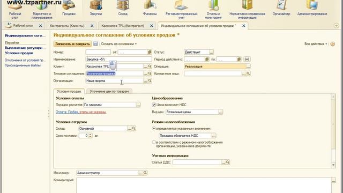Open Отклонения от условий пр... link

click(x=25, y=60)
